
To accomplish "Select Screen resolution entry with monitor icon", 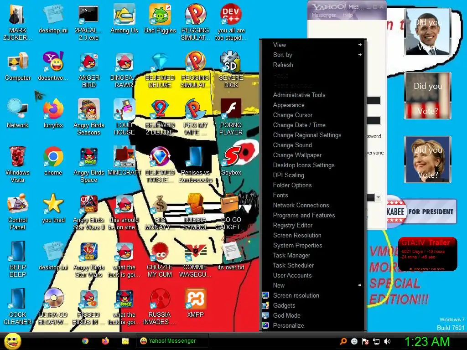I will (x=313, y=295).
